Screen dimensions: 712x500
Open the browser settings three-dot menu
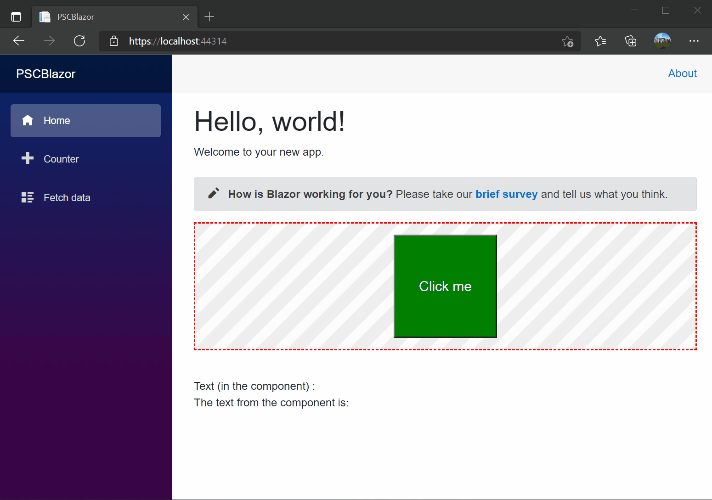click(x=694, y=41)
